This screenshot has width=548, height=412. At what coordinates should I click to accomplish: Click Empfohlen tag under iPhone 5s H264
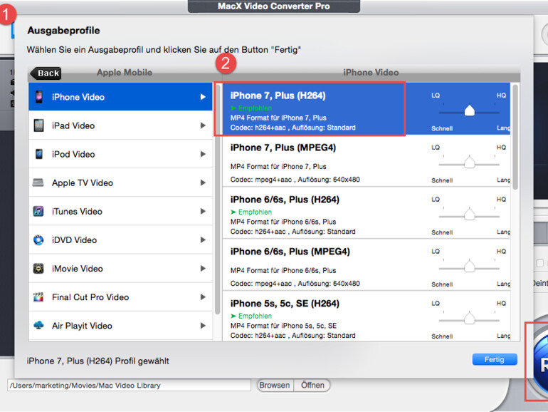[251, 316]
